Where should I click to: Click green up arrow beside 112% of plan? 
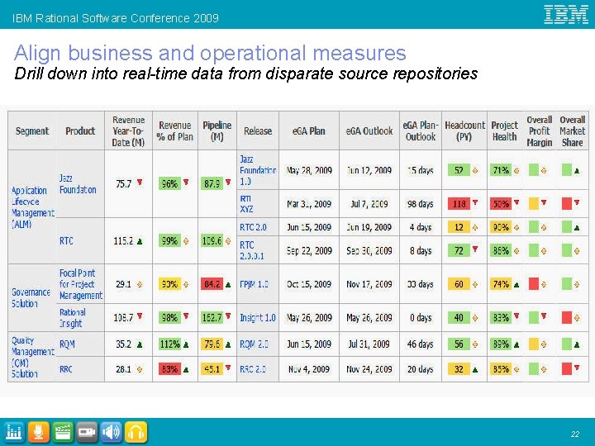tap(186, 345)
